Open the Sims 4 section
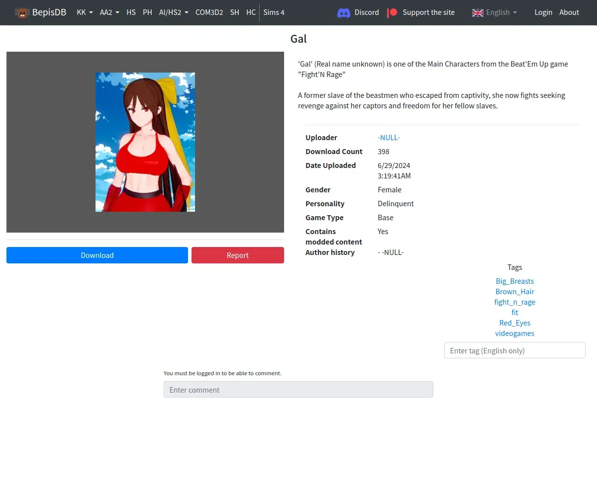The image size is (597, 497). tap(274, 12)
